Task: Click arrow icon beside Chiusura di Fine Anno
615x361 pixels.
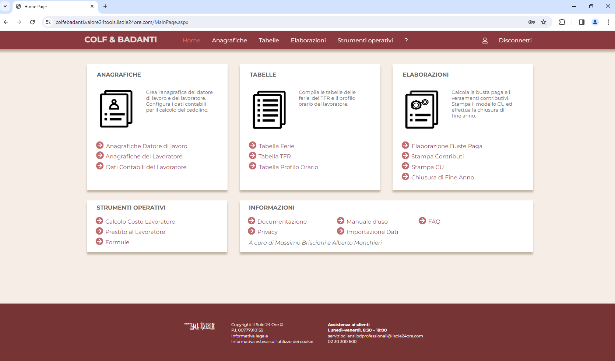Action: tap(405, 176)
